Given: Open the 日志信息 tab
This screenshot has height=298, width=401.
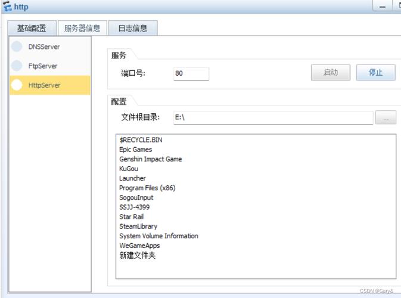Looking at the screenshot, I should click(133, 28).
